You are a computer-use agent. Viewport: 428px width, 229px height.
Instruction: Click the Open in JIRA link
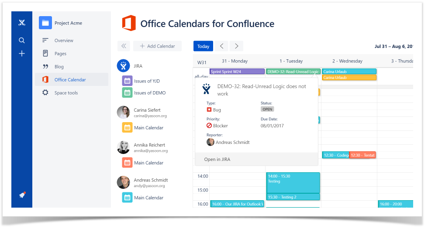pos(217,159)
